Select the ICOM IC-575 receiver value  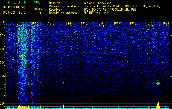[110, 10]
